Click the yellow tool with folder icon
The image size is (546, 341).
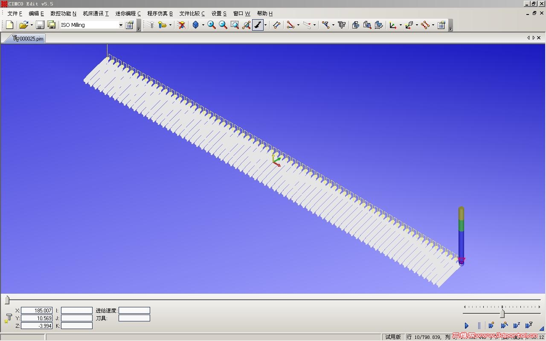coord(163,25)
